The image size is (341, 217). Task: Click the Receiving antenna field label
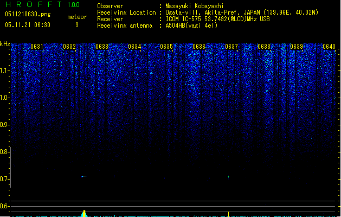click(125, 25)
